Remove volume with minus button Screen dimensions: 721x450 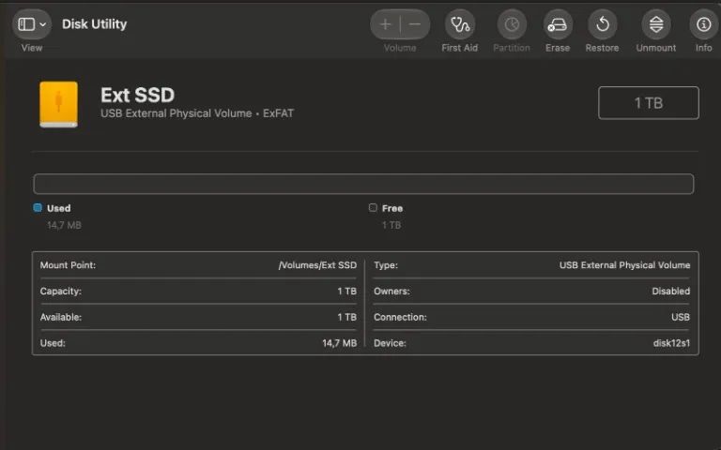(x=415, y=24)
